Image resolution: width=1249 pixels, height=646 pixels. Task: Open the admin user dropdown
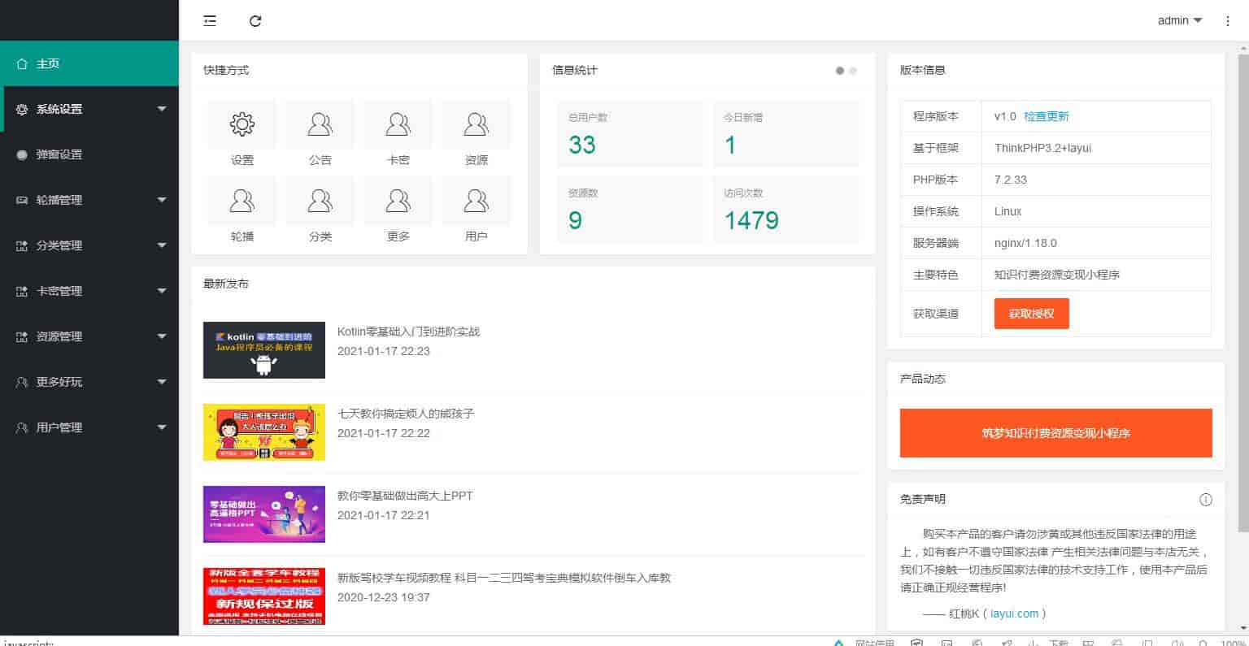click(x=1179, y=21)
